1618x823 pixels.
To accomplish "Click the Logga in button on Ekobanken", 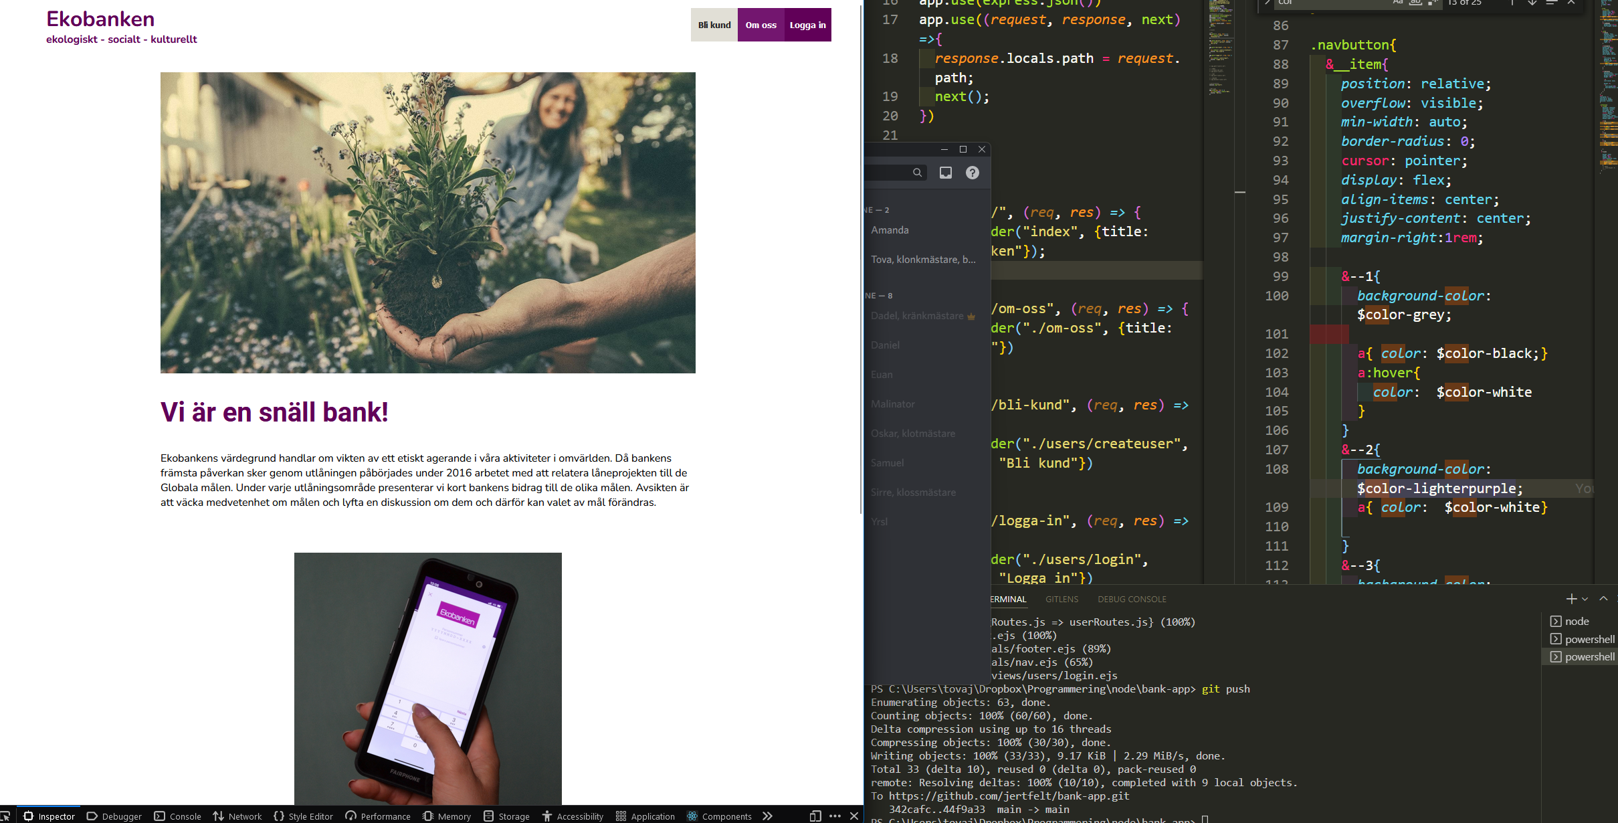I will (807, 25).
